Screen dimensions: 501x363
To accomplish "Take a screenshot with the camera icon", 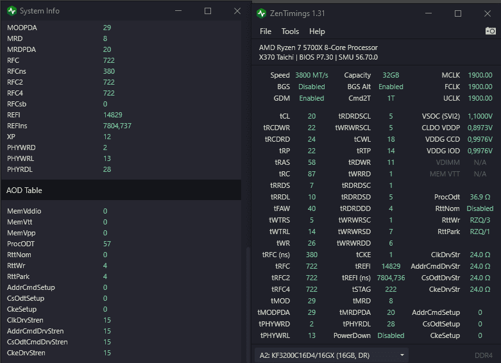I will point(490,31).
